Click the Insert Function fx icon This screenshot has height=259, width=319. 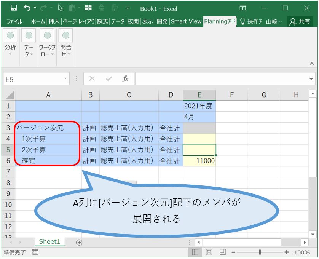tap(125, 79)
